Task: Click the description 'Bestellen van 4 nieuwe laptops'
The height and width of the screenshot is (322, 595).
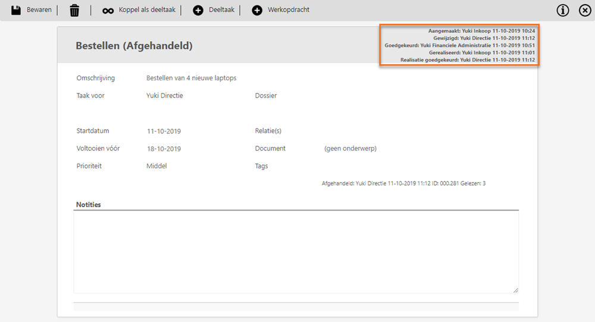Action: 191,79
